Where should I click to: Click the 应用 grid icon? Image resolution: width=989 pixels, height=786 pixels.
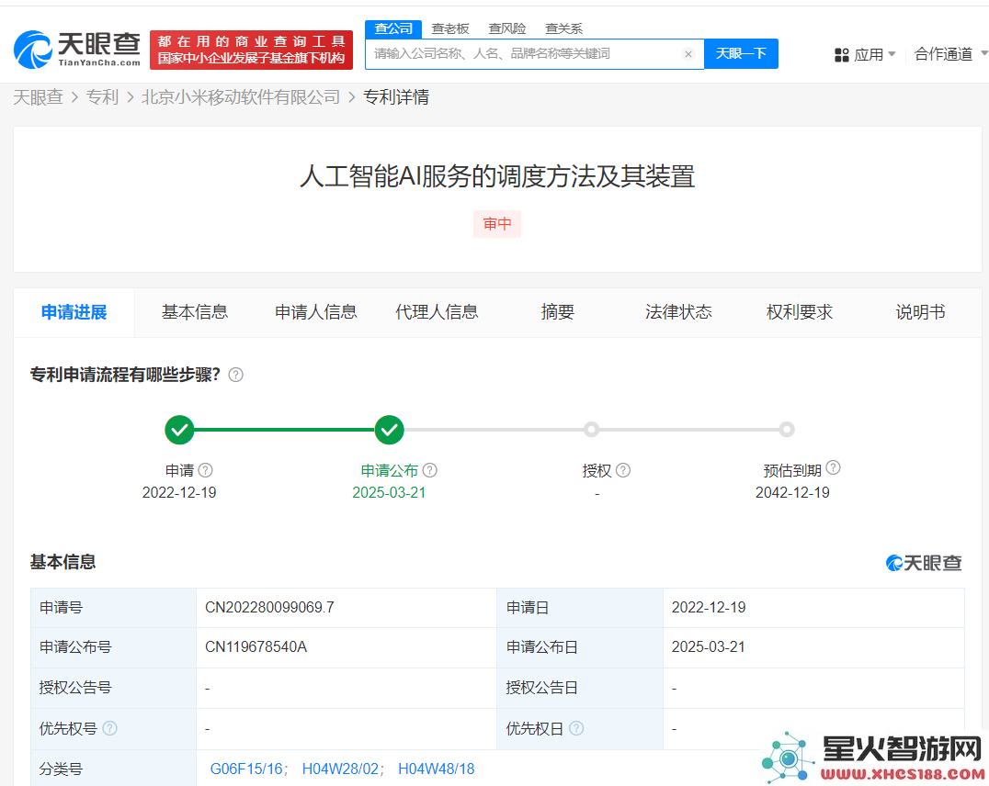tap(841, 55)
